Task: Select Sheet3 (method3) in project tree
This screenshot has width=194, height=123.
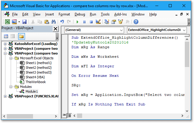Action: (x=38, y=72)
